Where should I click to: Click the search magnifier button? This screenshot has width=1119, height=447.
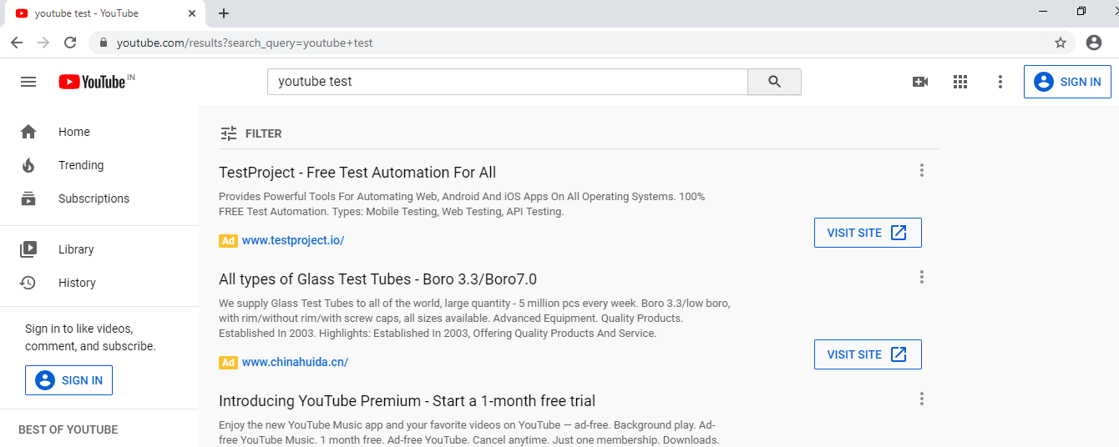pos(774,82)
